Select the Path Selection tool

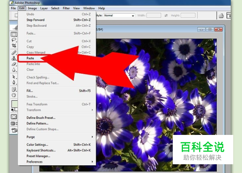click(14, 77)
